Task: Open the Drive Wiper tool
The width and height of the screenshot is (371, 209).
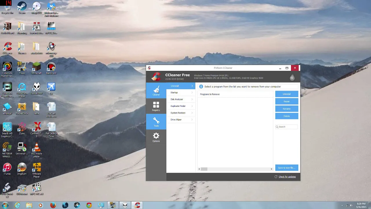Action: click(x=181, y=120)
